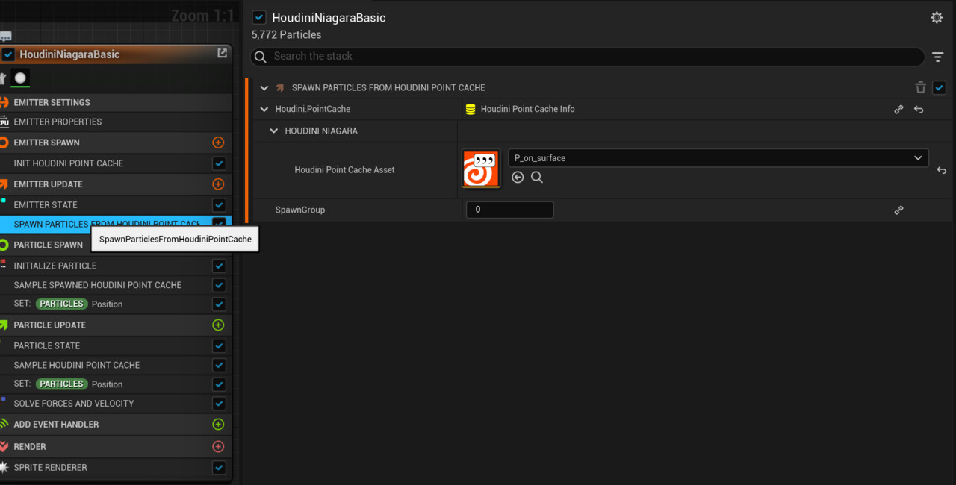956x485 pixels.
Task: Click the stack filter icon beside search
Action: (938, 56)
